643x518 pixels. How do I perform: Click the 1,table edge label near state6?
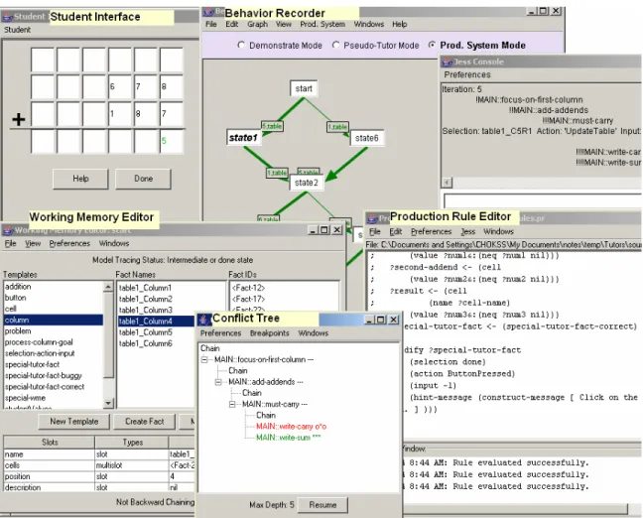click(337, 127)
